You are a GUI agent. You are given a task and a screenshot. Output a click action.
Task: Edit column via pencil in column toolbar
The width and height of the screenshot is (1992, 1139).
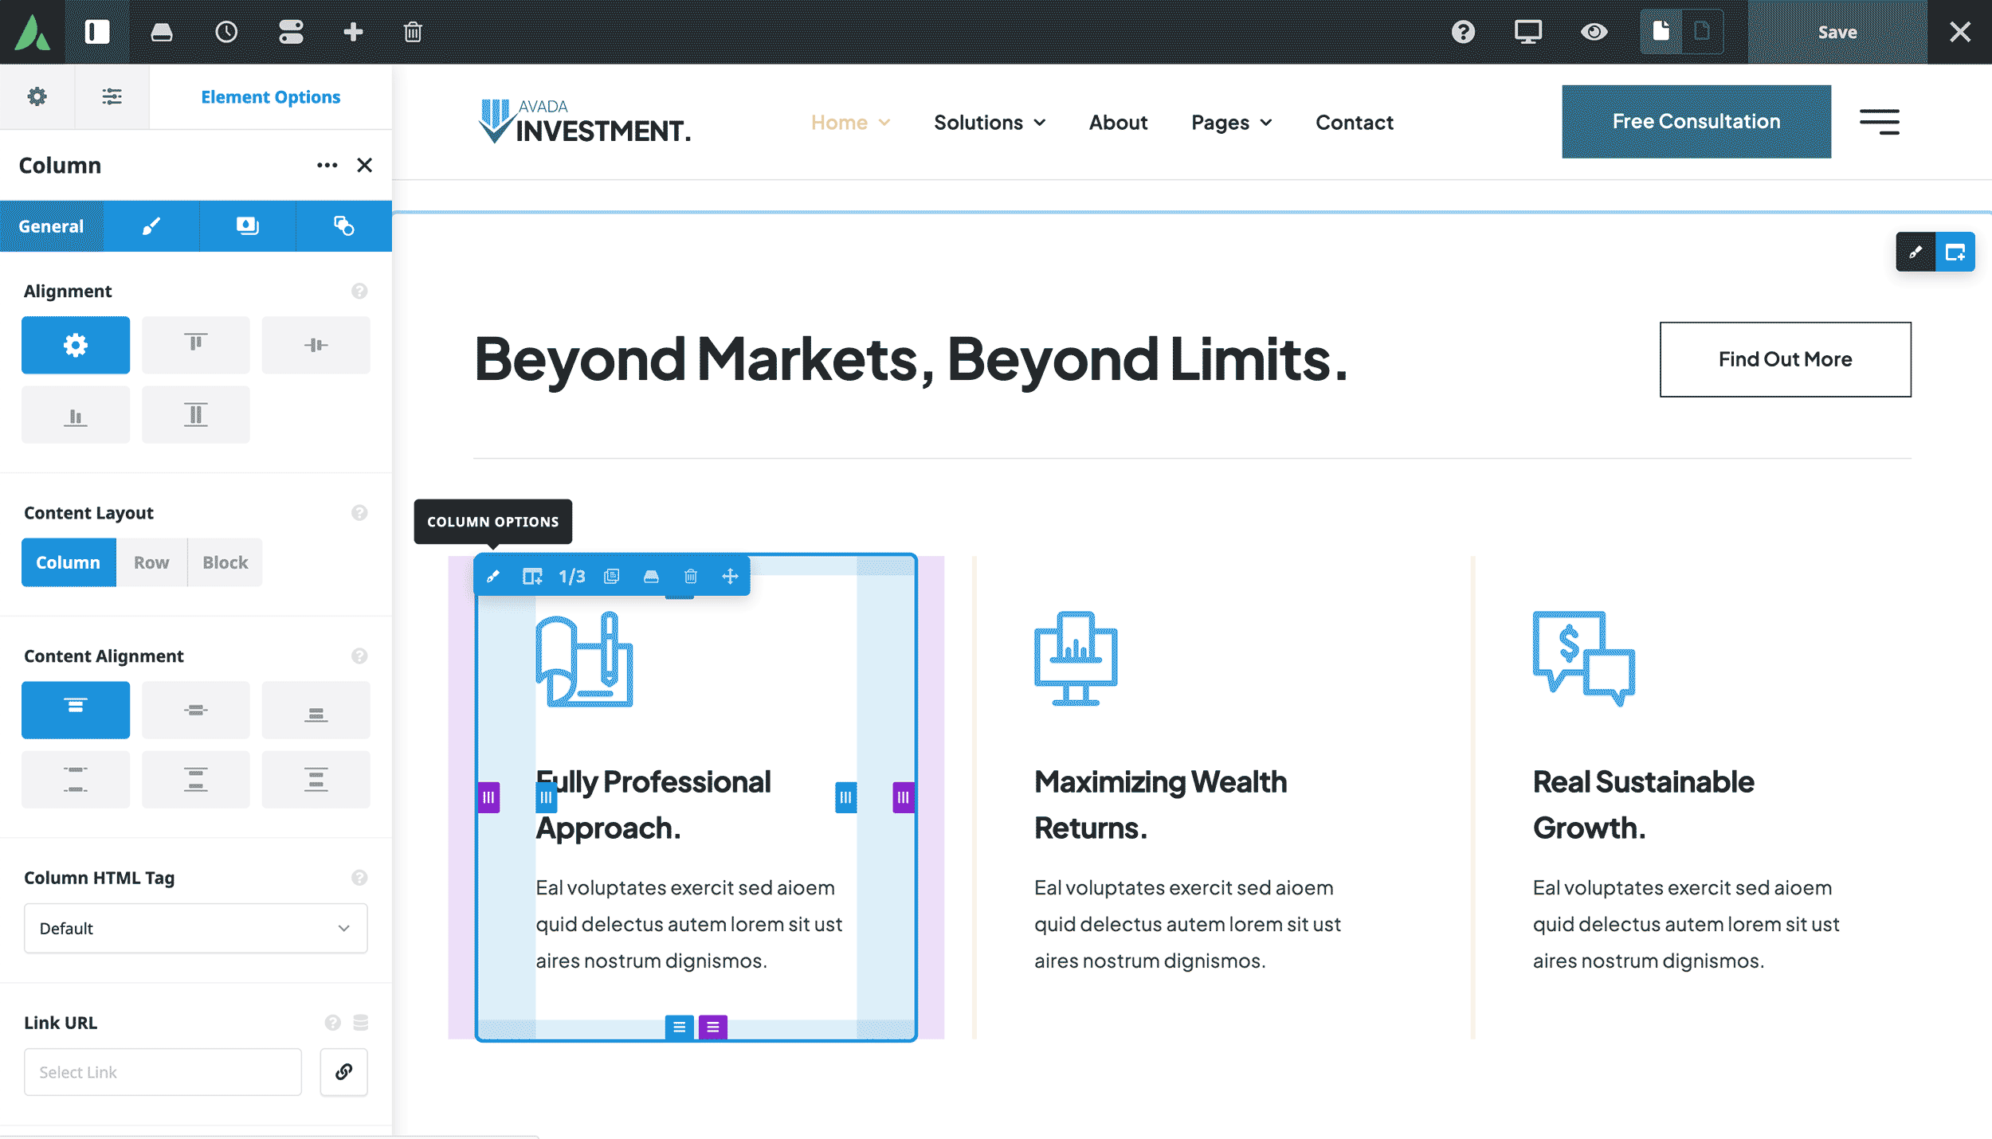pos(493,576)
